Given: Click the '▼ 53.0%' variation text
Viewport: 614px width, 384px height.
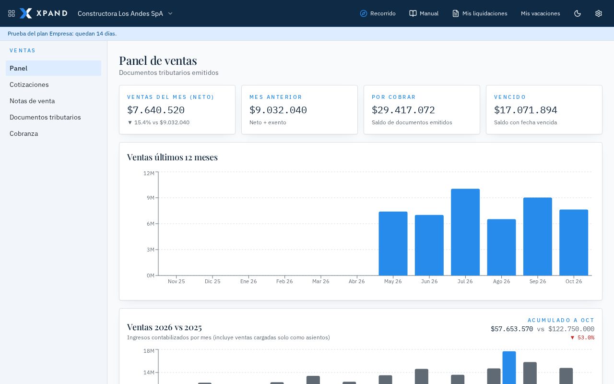Looking at the screenshot, I should [582, 337].
